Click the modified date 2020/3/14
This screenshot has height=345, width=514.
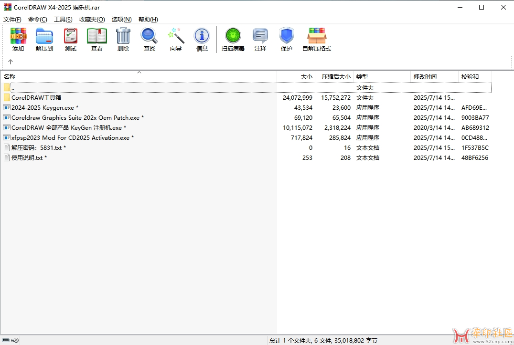(x=434, y=128)
